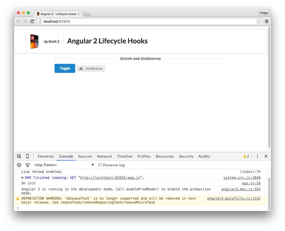Open the app.ts:26 source link
Viewport: 285px width, 231px height.
tap(251, 183)
